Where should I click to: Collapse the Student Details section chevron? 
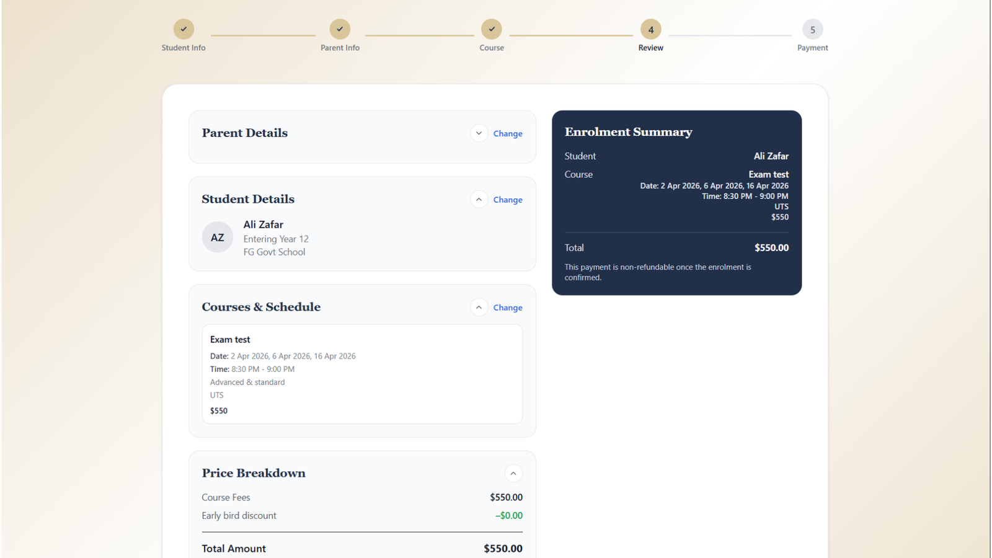[479, 200]
